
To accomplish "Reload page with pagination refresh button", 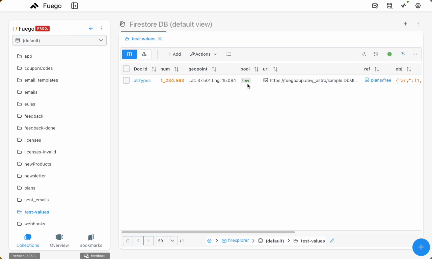I will [x=128, y=241].
